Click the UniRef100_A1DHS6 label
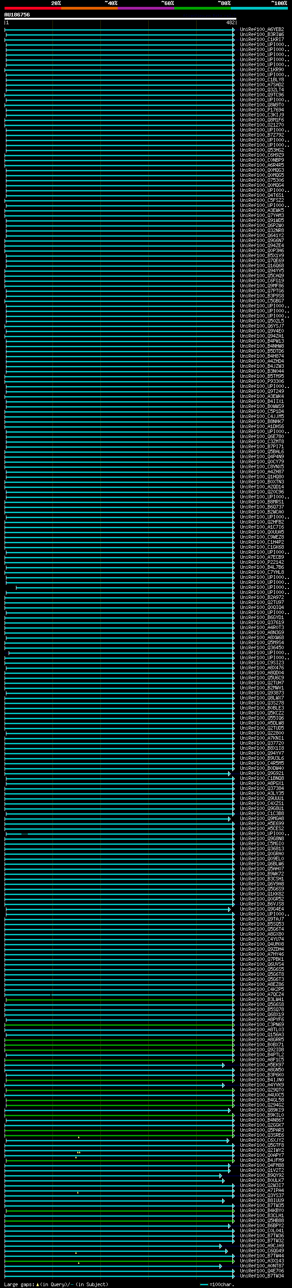Viewport: 292px width, 1288px height. pos(262,426)
